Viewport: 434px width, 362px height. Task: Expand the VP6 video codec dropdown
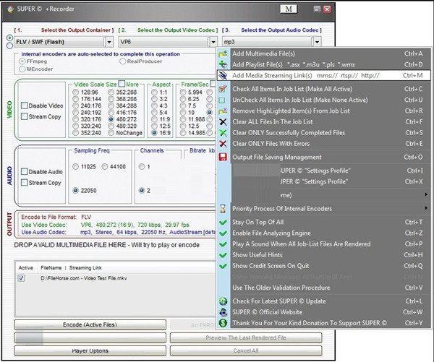point(213,42)
